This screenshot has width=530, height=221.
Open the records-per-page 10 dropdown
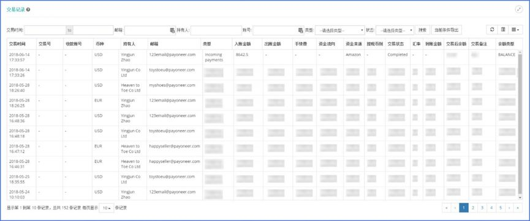[107, 208]
